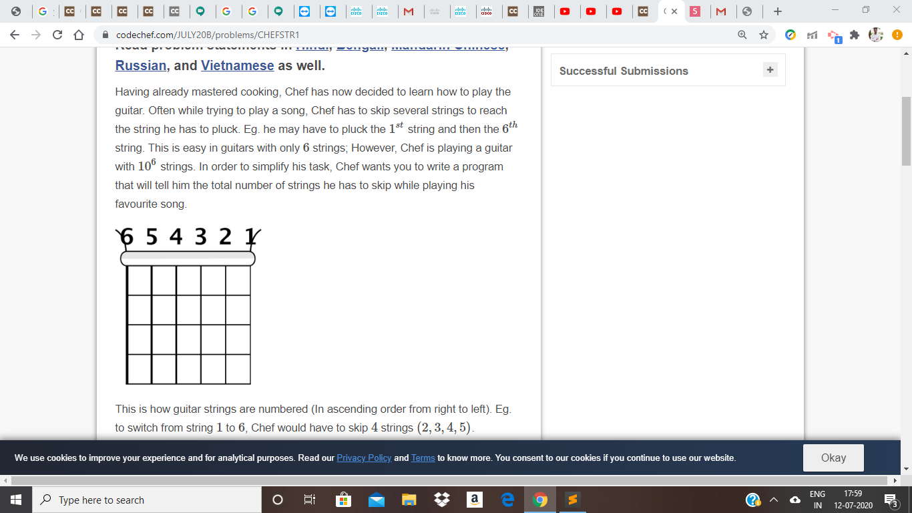Open Dropbox from the taskbar
The image size is (912, 513).
tap(441, 500)
